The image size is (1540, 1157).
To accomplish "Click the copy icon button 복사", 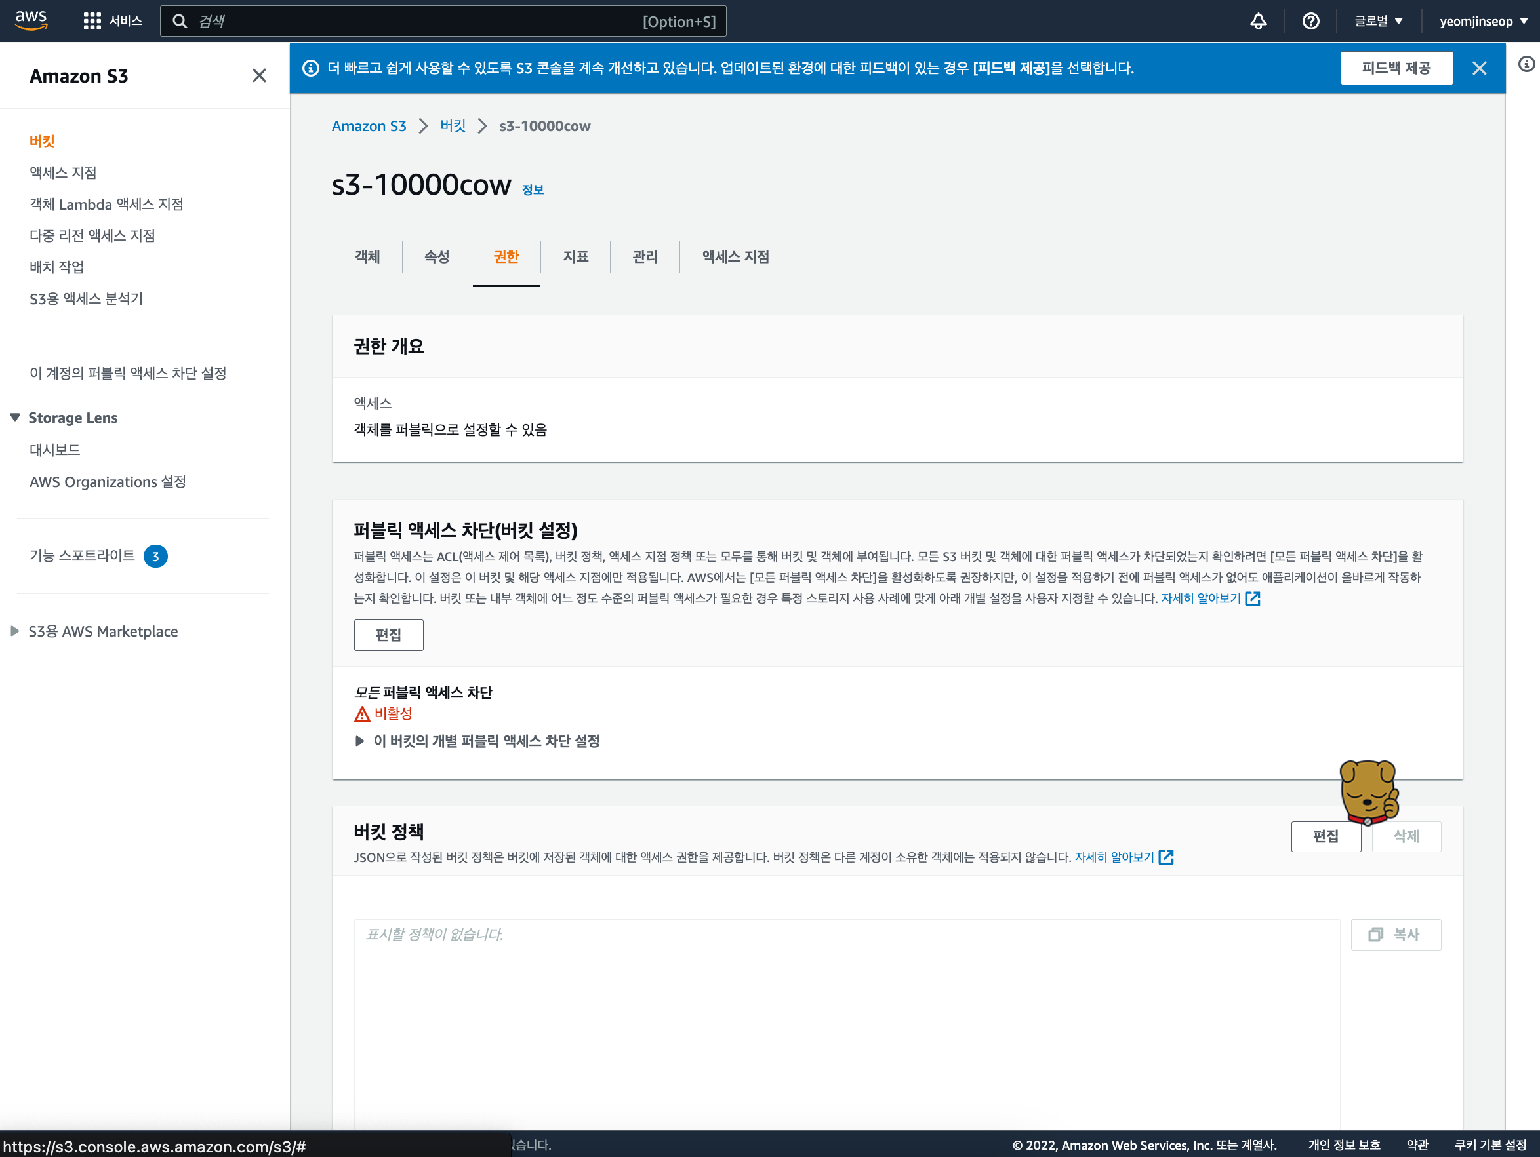I will (x=1395, y=934).
